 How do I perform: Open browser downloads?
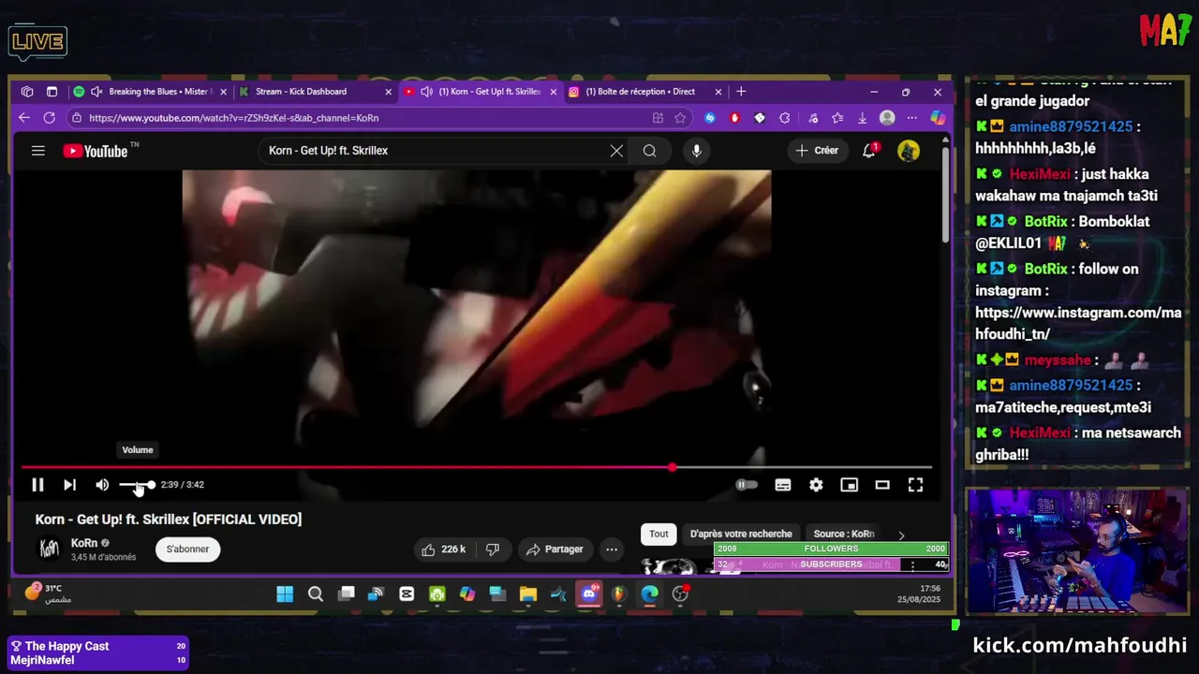[x=862, y=118]
